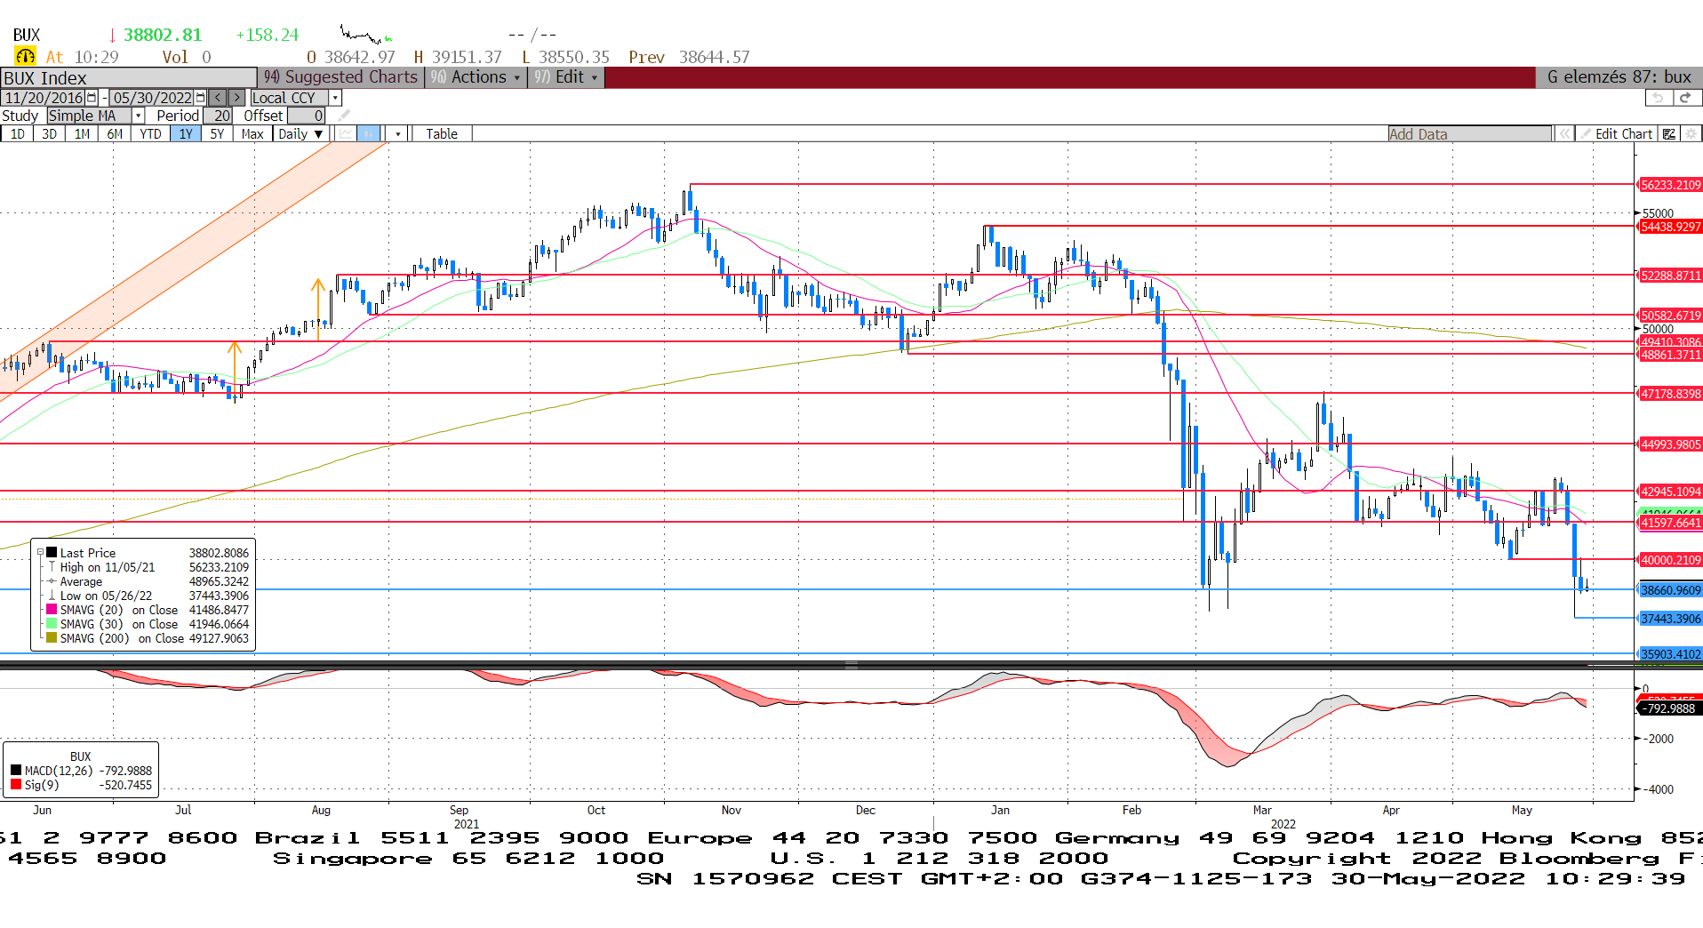Expand the Actions menu
The image size is (1703, 928).
(x=475, y=77)
